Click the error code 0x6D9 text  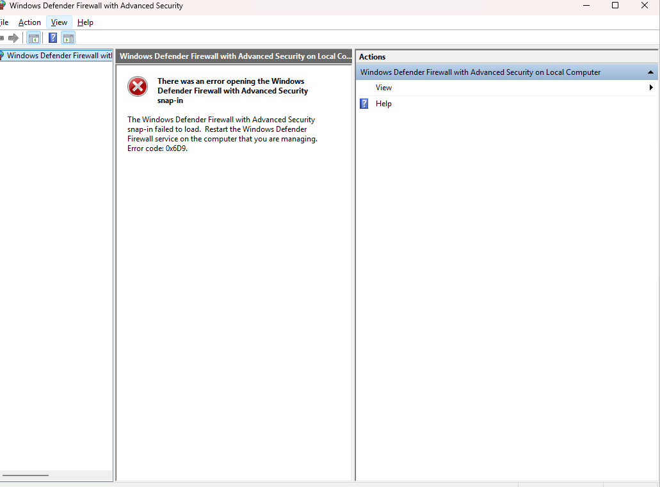click(x=157, y=148)
